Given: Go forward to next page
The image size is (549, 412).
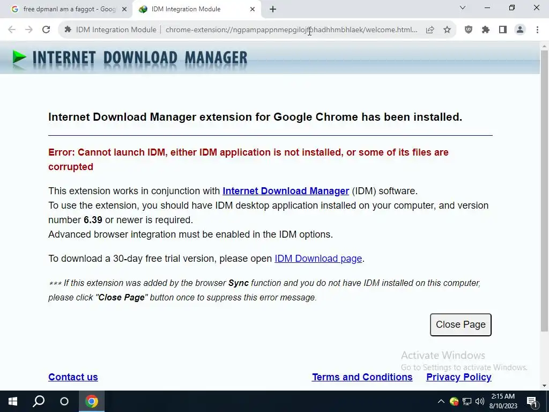Looking at the screenshot, I should 29,30.
